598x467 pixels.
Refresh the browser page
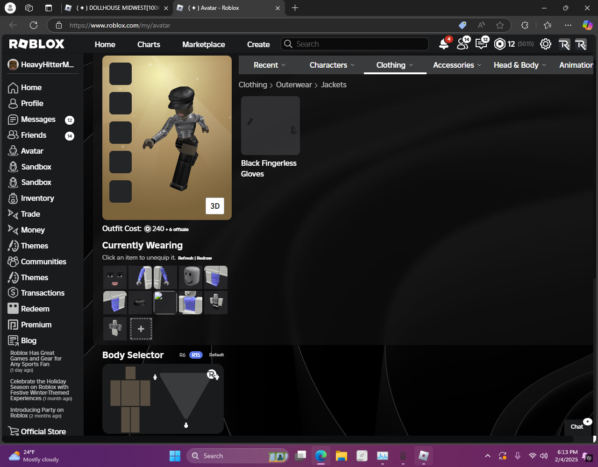(34, 25)
